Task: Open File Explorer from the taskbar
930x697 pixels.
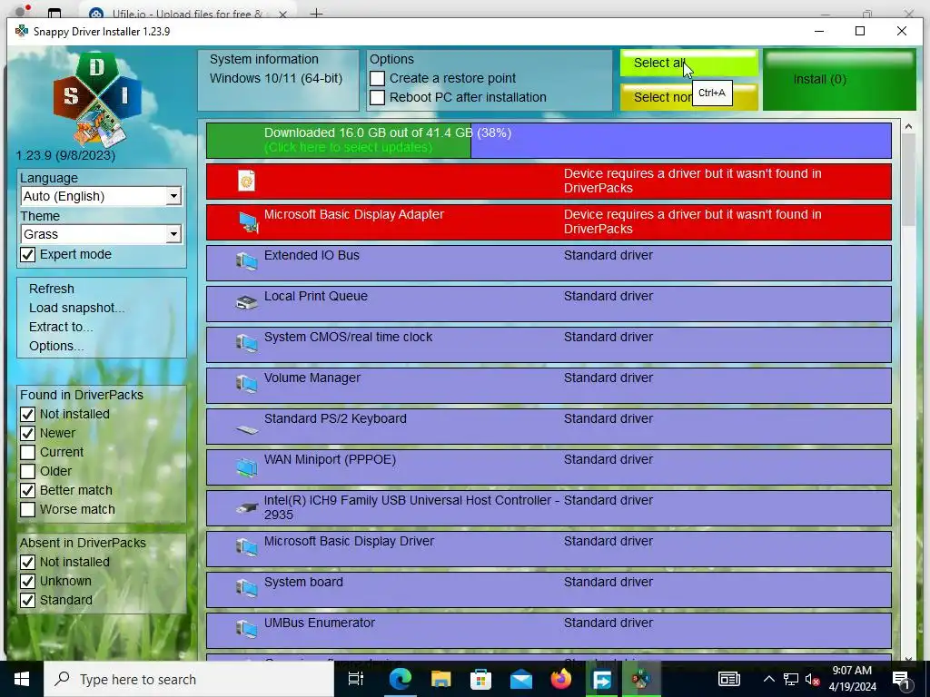Action: (x=440, y=679)
